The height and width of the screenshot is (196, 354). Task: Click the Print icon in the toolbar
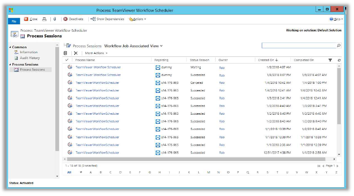(45, 19)
